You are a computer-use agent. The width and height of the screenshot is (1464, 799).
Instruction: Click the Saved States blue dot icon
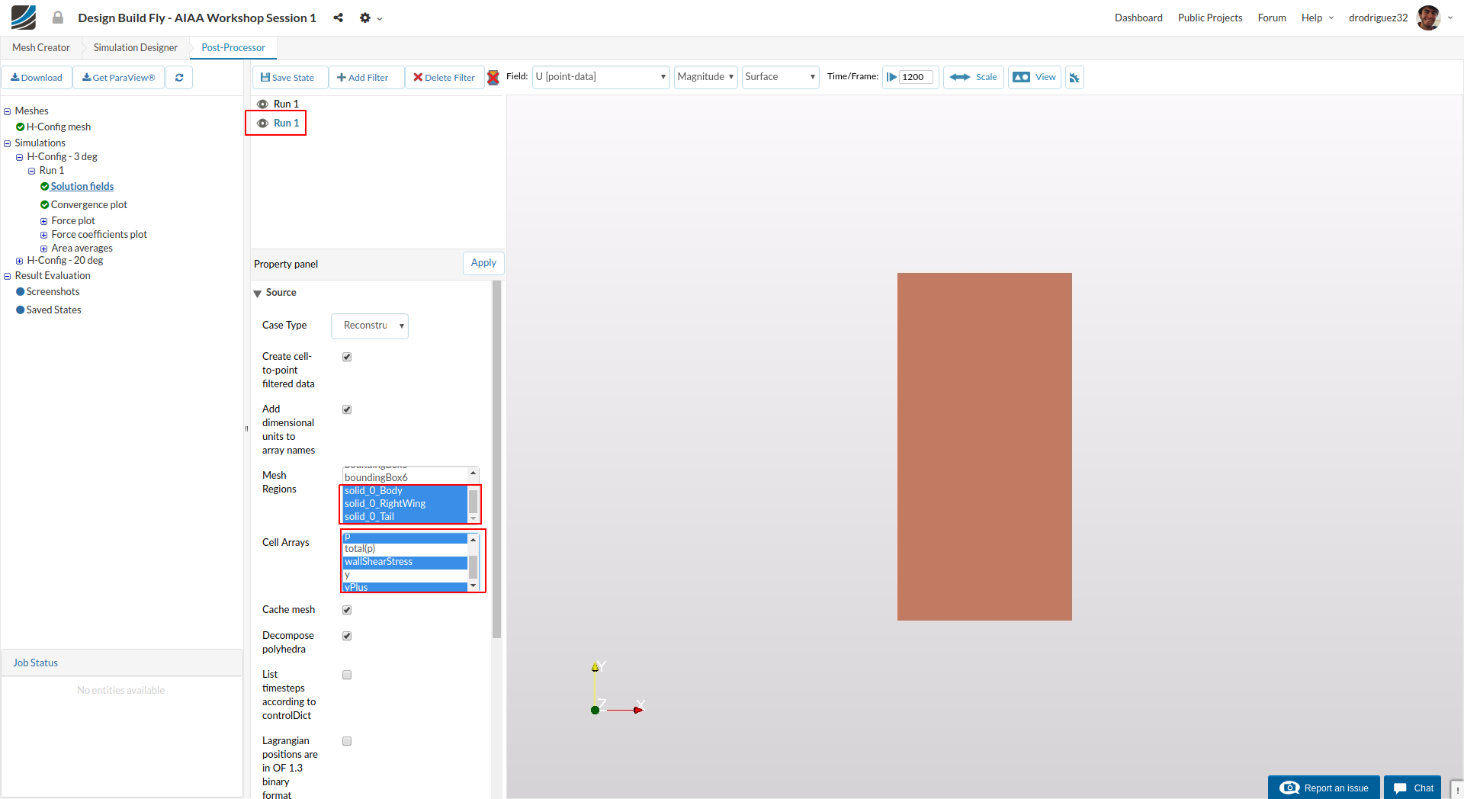point(21,310)
